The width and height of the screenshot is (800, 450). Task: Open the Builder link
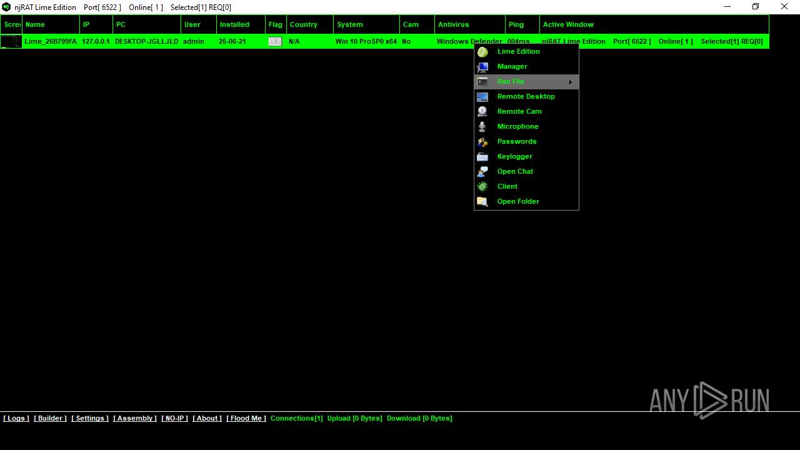(50, 418)
